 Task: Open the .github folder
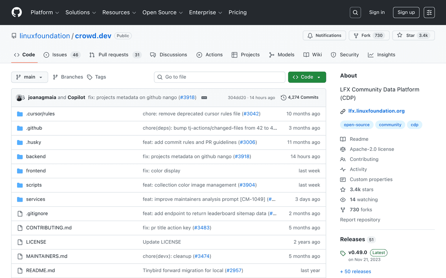tap(34, 128)
